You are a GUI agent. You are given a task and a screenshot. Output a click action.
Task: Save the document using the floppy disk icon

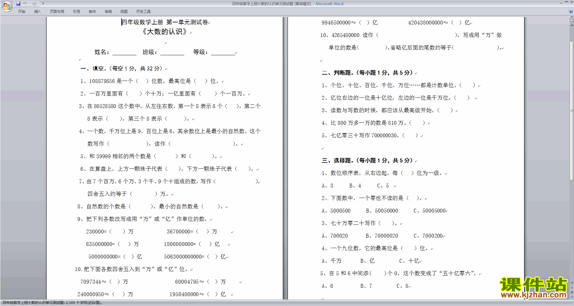18,4
